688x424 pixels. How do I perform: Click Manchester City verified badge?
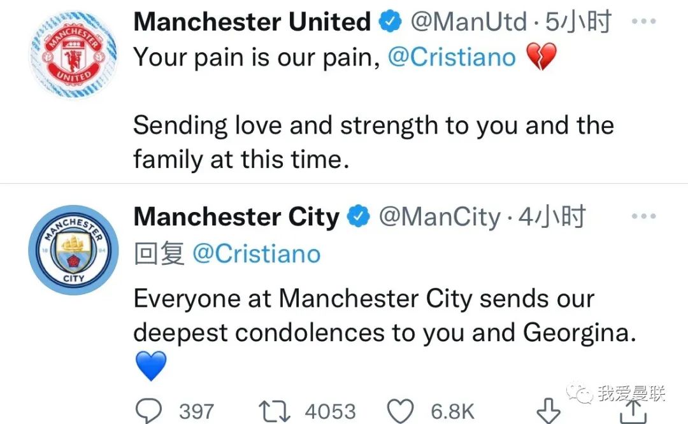(359, 216)
